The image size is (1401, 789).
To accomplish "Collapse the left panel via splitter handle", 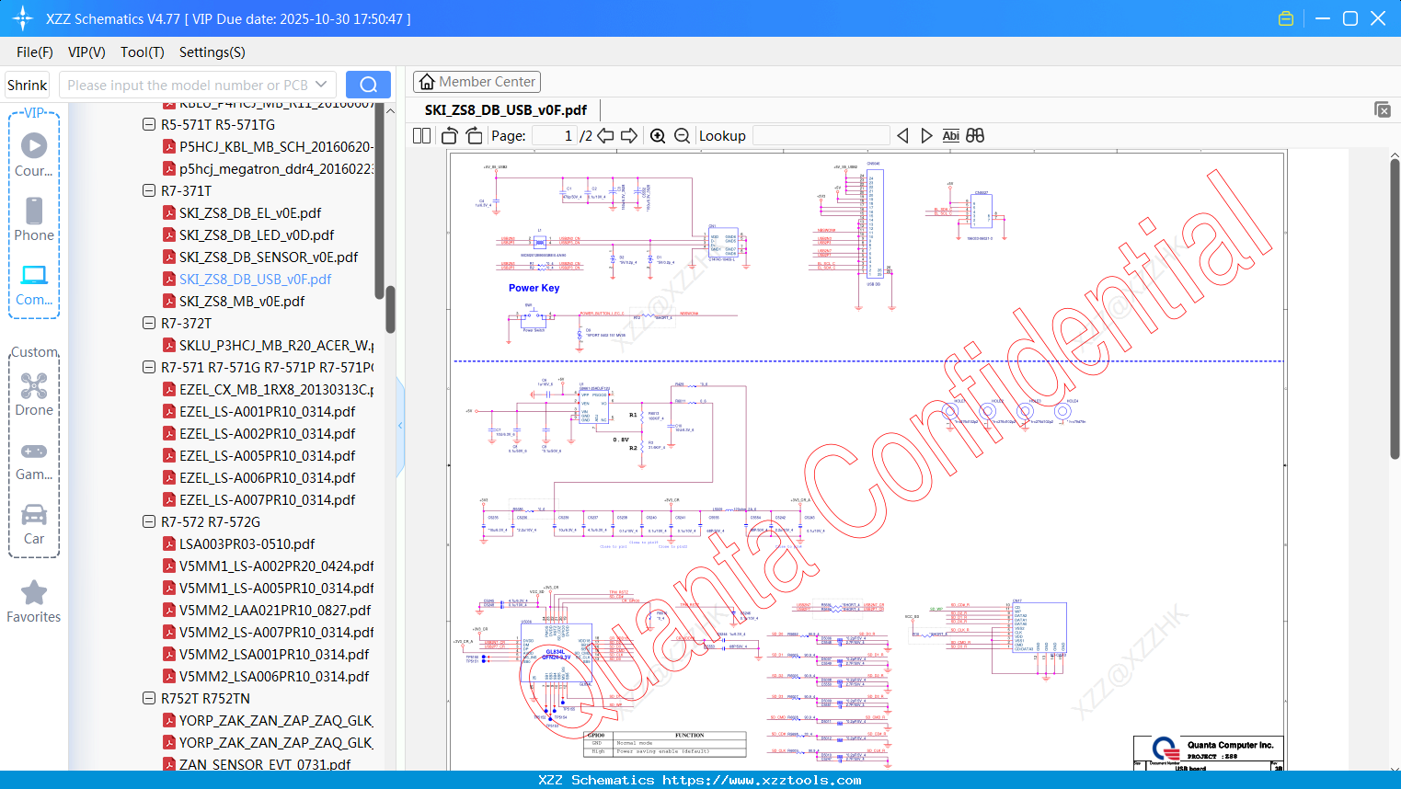I will click(x=400, y=426).
